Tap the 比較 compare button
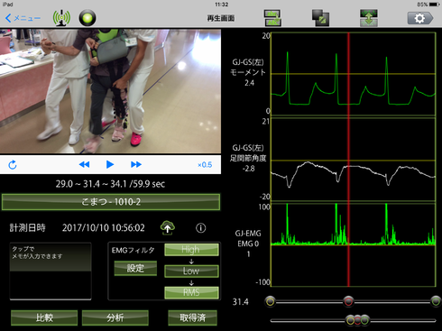This screenshot has width=442, height=331. [x=44, y=317]
